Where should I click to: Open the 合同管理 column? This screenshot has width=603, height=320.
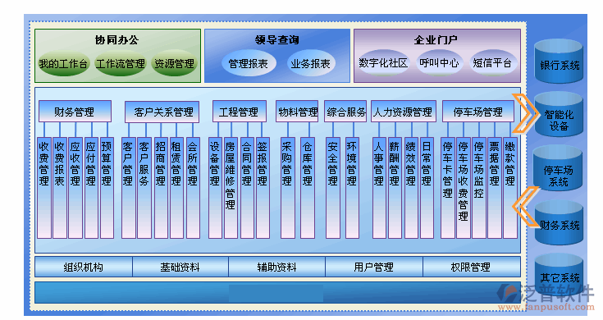(247, 188)
